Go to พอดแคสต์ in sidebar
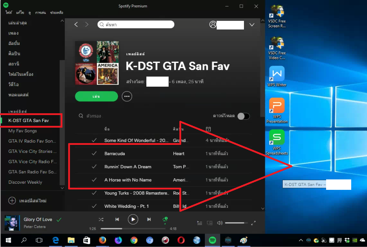This screenshot has height=247, width=367. 19,95
